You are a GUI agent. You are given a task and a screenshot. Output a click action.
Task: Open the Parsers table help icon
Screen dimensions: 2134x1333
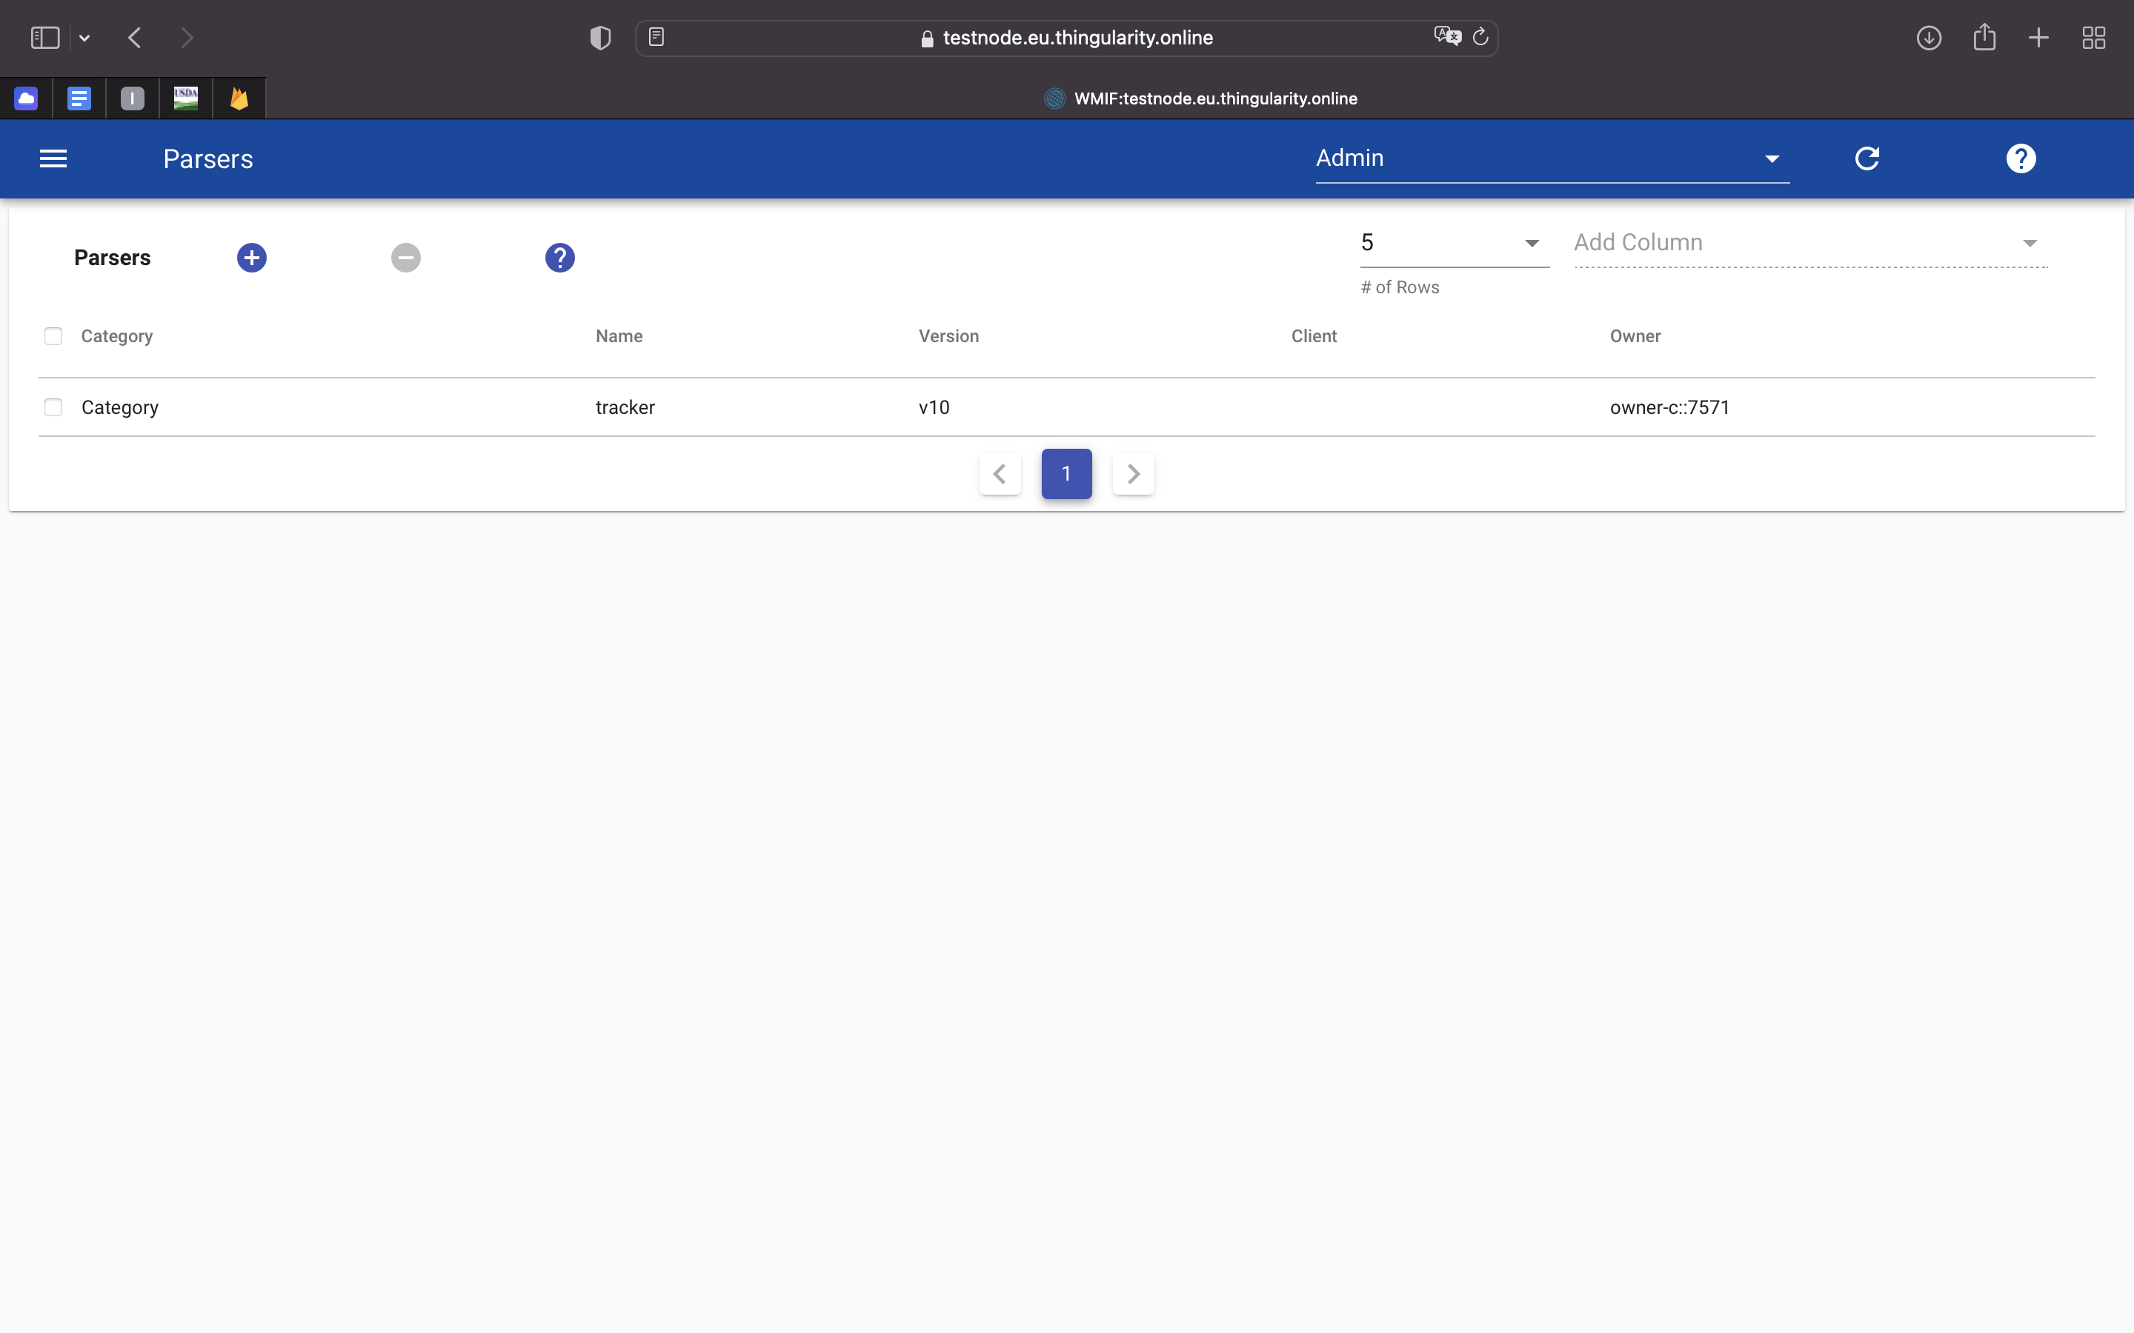point(560,258)
